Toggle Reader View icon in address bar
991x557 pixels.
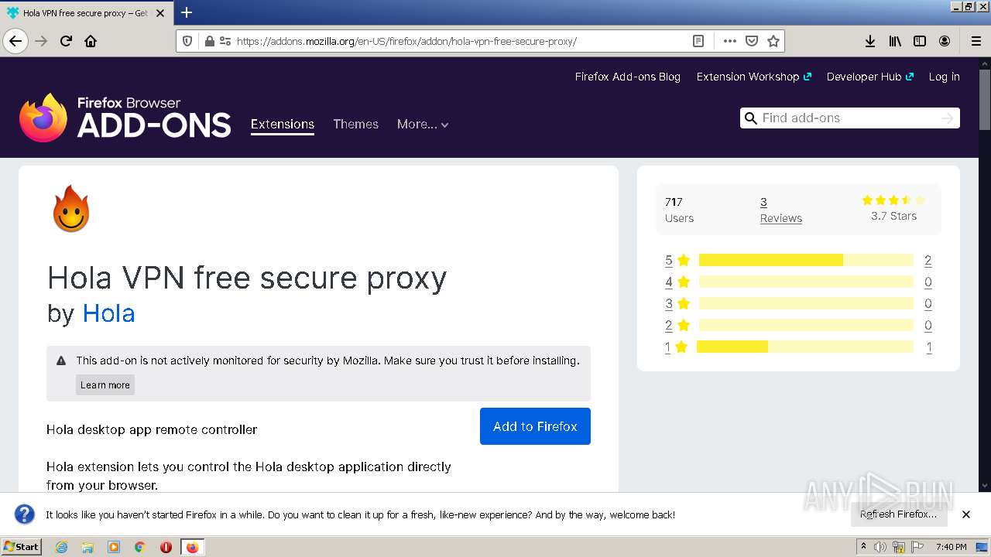(698, 41)
